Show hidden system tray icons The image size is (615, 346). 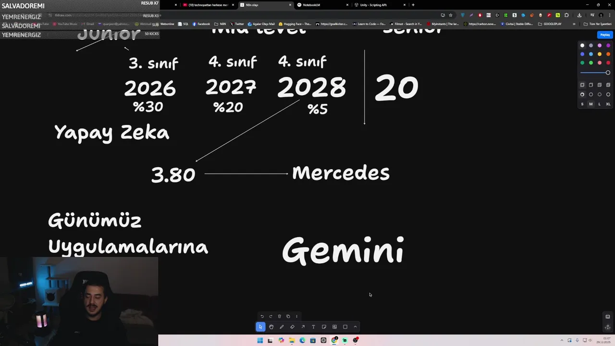562,340
